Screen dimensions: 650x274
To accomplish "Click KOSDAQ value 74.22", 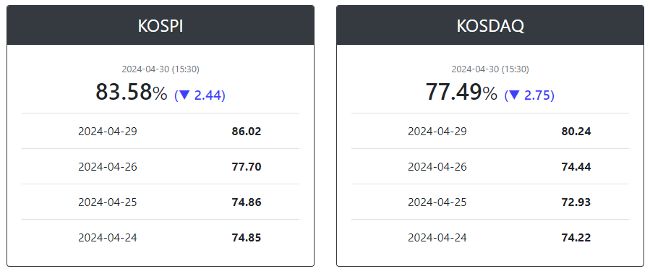I will click(x=576, y=238).
